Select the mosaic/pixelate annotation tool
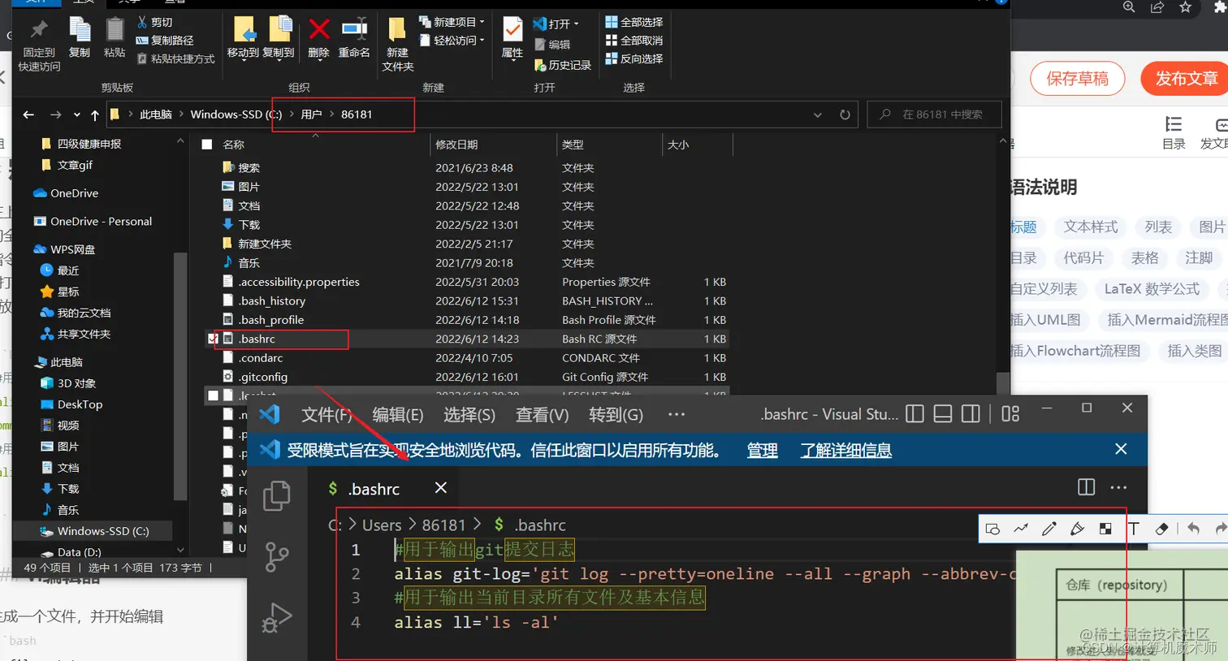1228x661 pixels. 1105,529
